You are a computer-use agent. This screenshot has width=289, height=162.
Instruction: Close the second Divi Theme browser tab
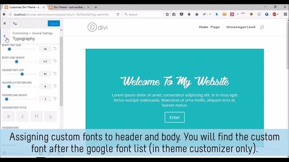(x=89, y=7)
